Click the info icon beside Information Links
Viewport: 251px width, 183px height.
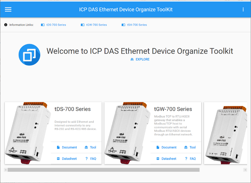point(6,25)
